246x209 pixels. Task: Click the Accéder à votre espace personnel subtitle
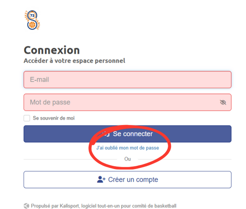(x=74, y=60)
